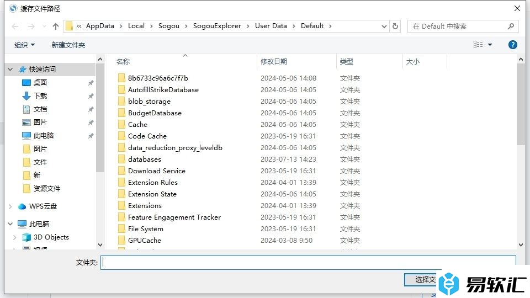
Task: Sort files by 类型 column
Action: click(347, 61)
